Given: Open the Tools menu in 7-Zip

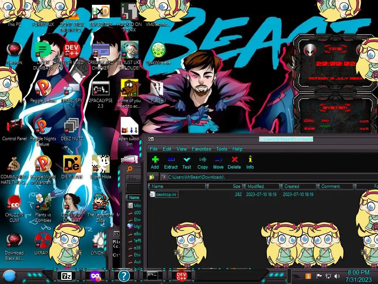Looking at the screenshot, I should point(221,149).
